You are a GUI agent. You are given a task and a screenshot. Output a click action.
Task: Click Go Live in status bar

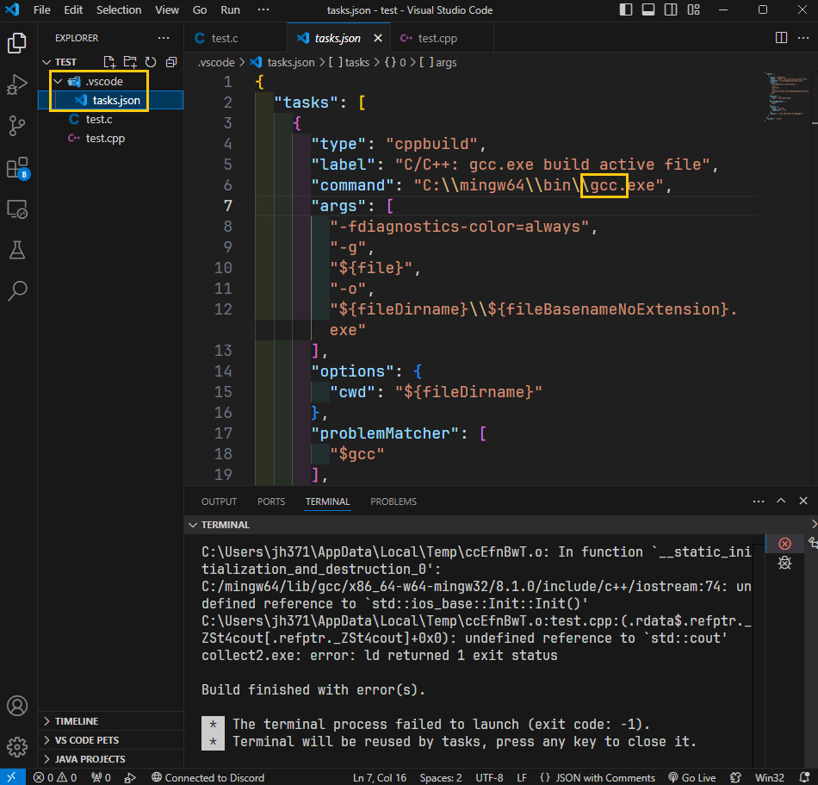pyautogui.click(x=691, y=777)
